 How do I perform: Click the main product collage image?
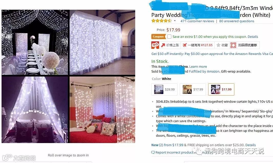pos(68,76)
